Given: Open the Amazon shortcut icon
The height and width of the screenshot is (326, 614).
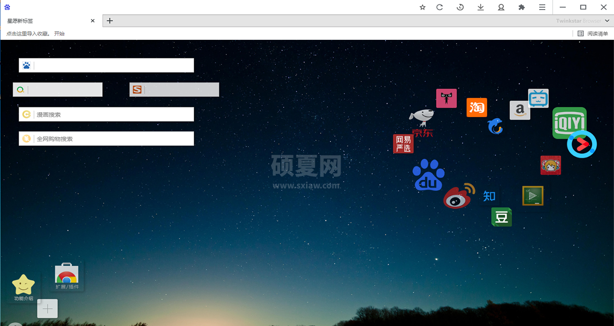Looking at the screenshot, I should point(520,110).
